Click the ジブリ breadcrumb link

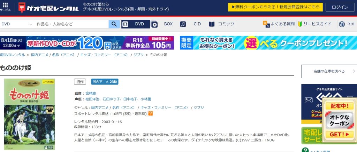tap(138, 55)
